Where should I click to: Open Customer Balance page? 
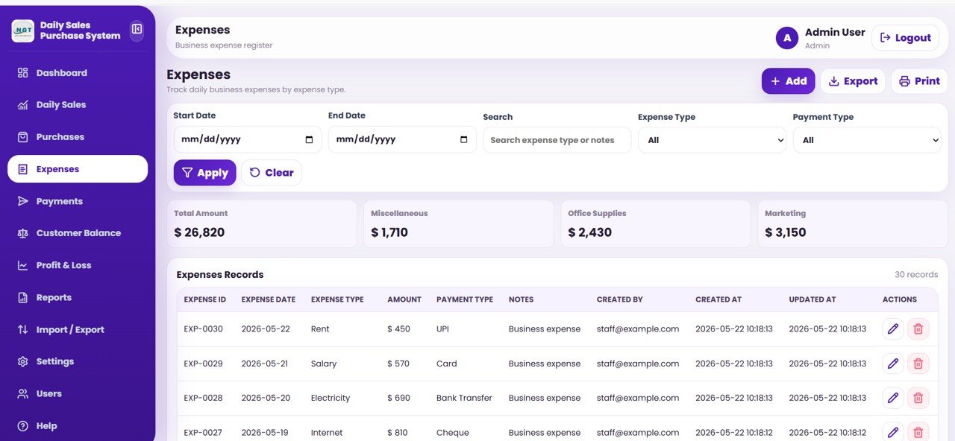click(x=78, y=233)
